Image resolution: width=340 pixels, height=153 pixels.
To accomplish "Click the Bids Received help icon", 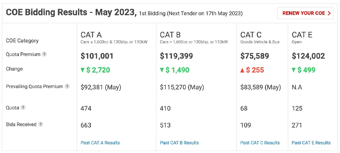I will (41, 125).
